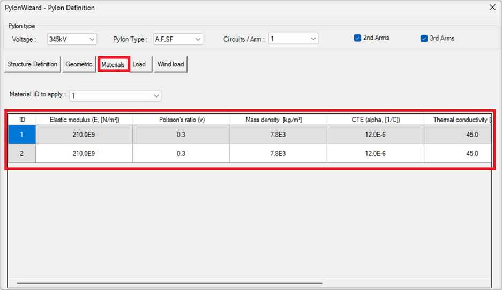Click the Thermal conductivity column header

click(x=459, y=120)
